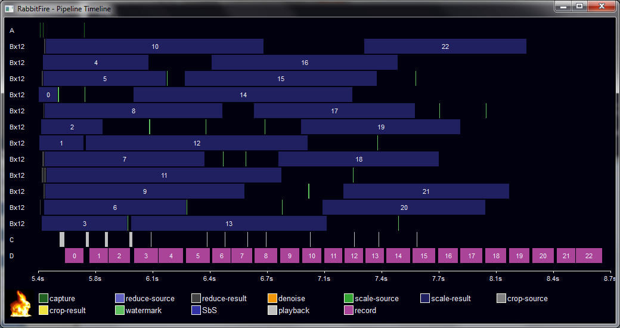Click record block 13 in row D

374,256
